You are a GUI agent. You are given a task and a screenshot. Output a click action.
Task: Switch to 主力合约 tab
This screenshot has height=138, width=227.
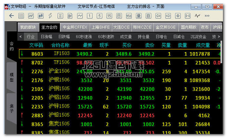(50, 27)
